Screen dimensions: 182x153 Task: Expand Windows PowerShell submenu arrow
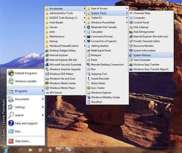point(127,22)
